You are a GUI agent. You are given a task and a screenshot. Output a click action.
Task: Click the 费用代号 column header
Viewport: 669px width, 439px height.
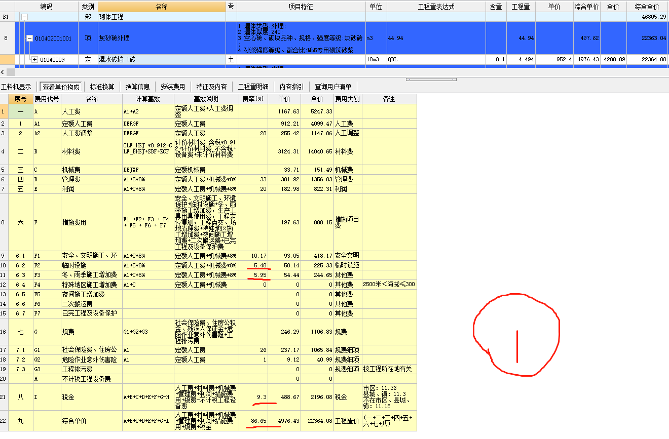47,99
